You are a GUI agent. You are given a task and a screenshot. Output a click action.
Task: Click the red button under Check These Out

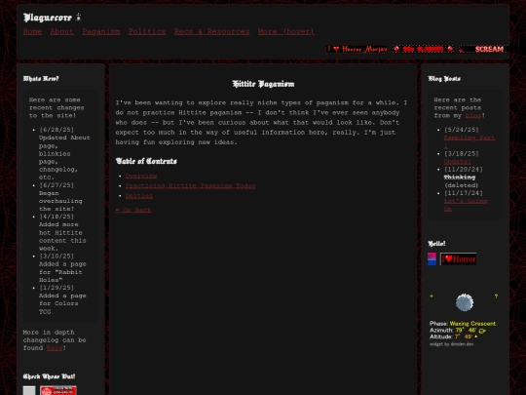pyautogui.click(x=58, y=390)
